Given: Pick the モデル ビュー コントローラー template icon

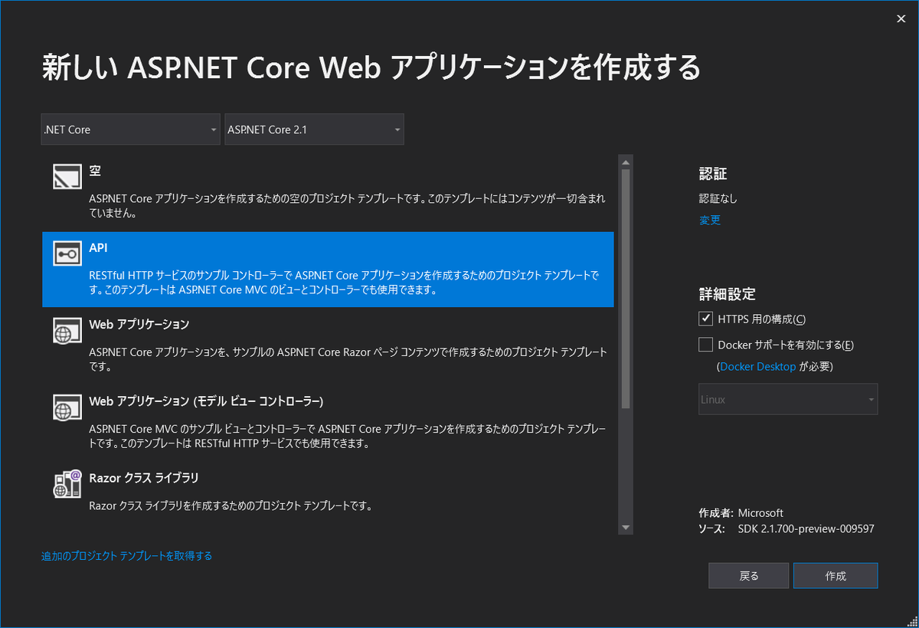Looking at the screenshot, I should [x=67, y=407].
